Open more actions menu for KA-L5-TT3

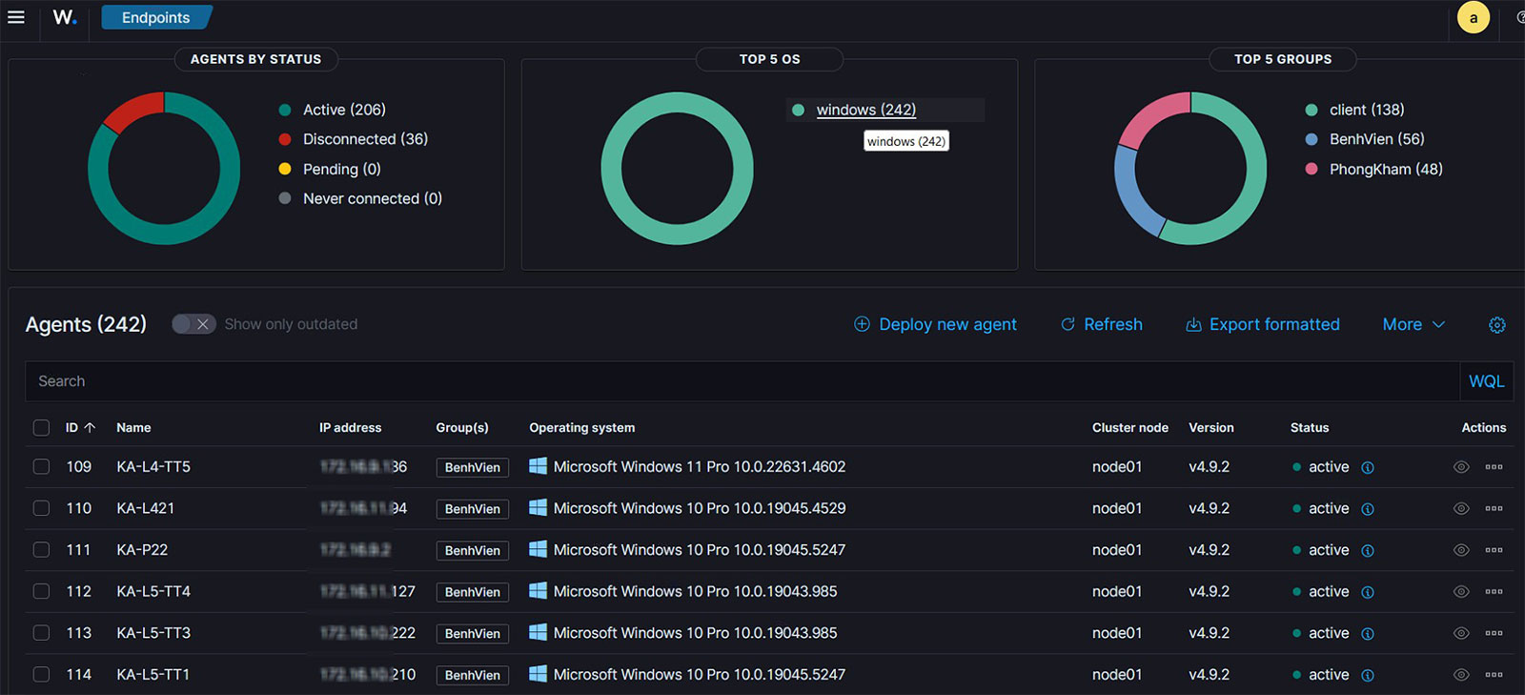[x=1494, y=633]
